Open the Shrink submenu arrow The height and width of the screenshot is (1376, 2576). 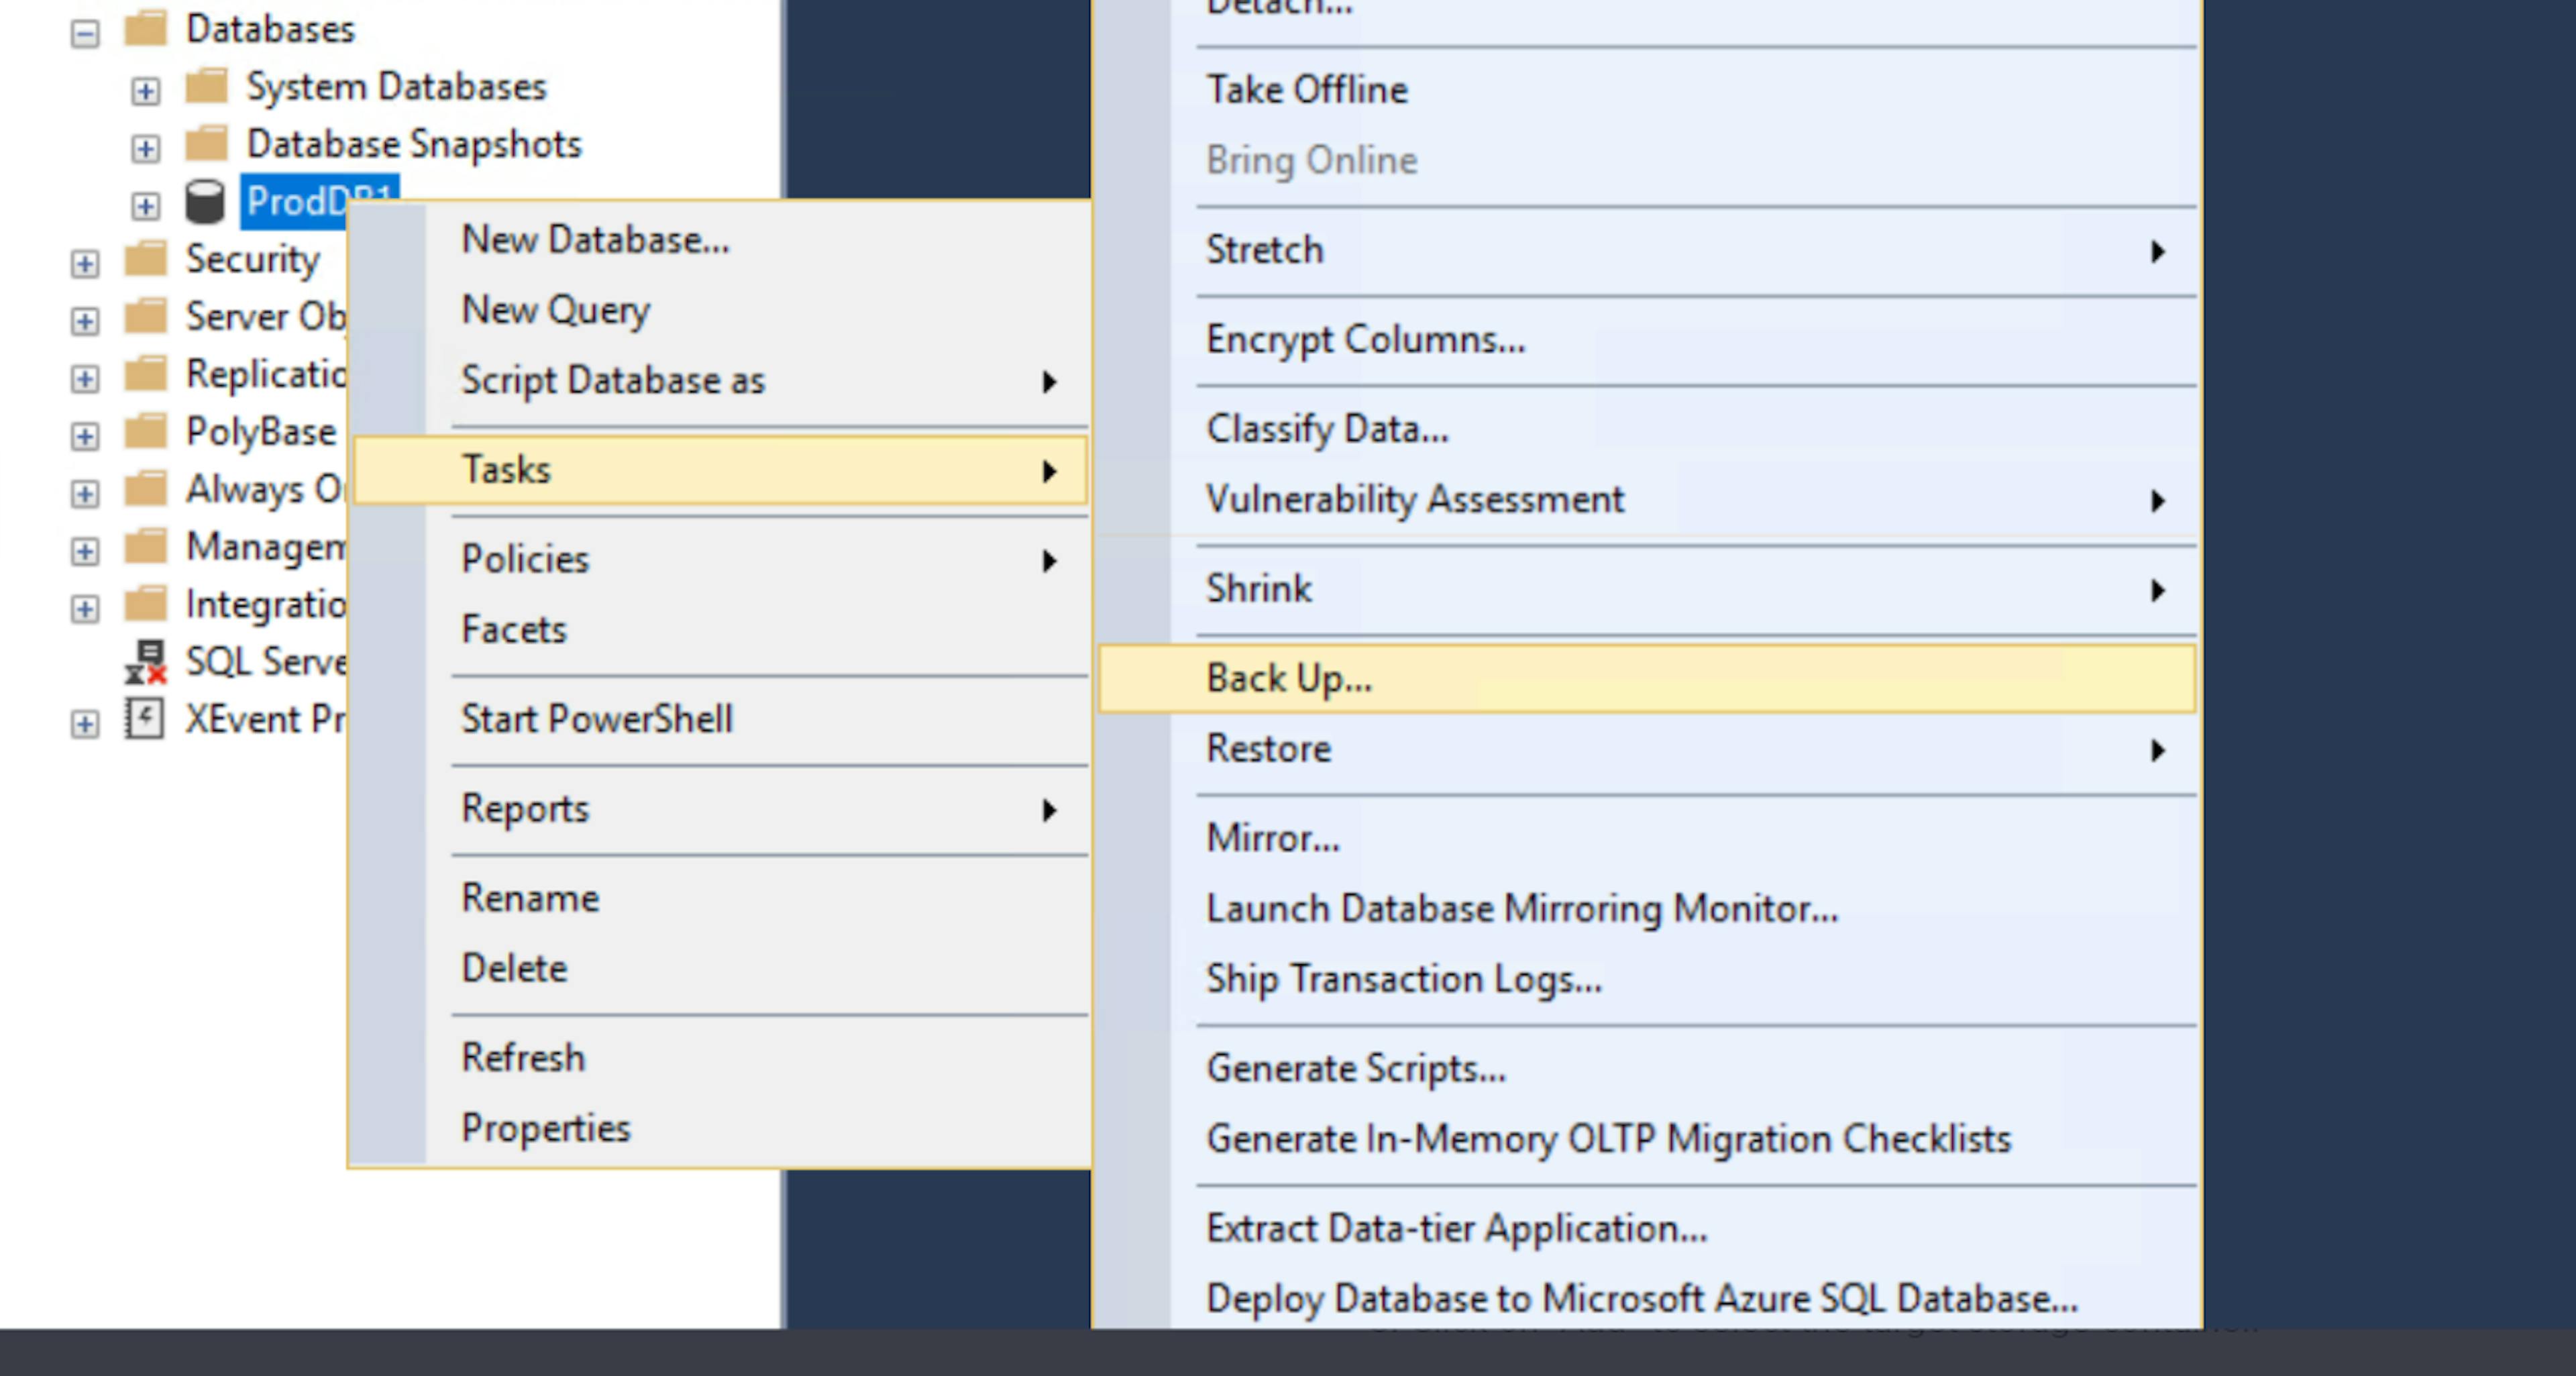pyautogui.click(x=2157, y=590)
